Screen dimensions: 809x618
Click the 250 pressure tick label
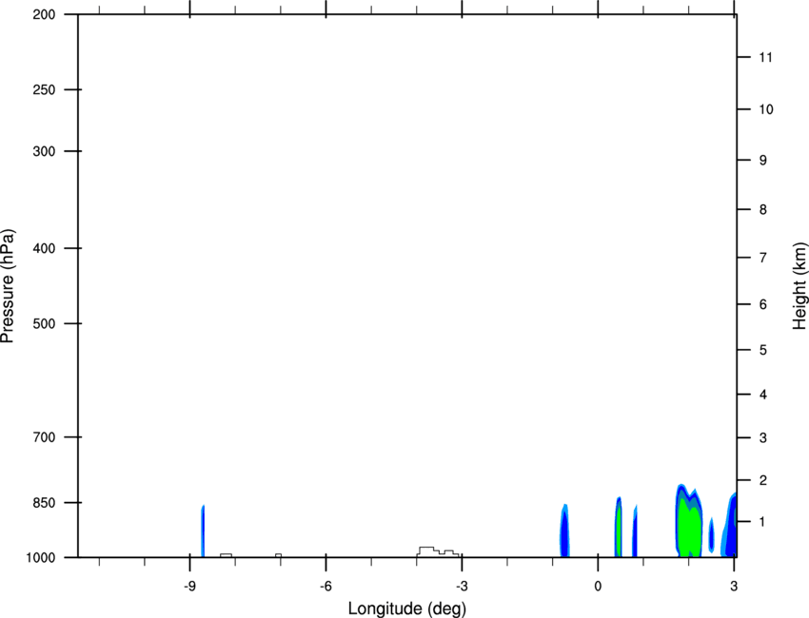pyautogui.click(x=44, y=89)
